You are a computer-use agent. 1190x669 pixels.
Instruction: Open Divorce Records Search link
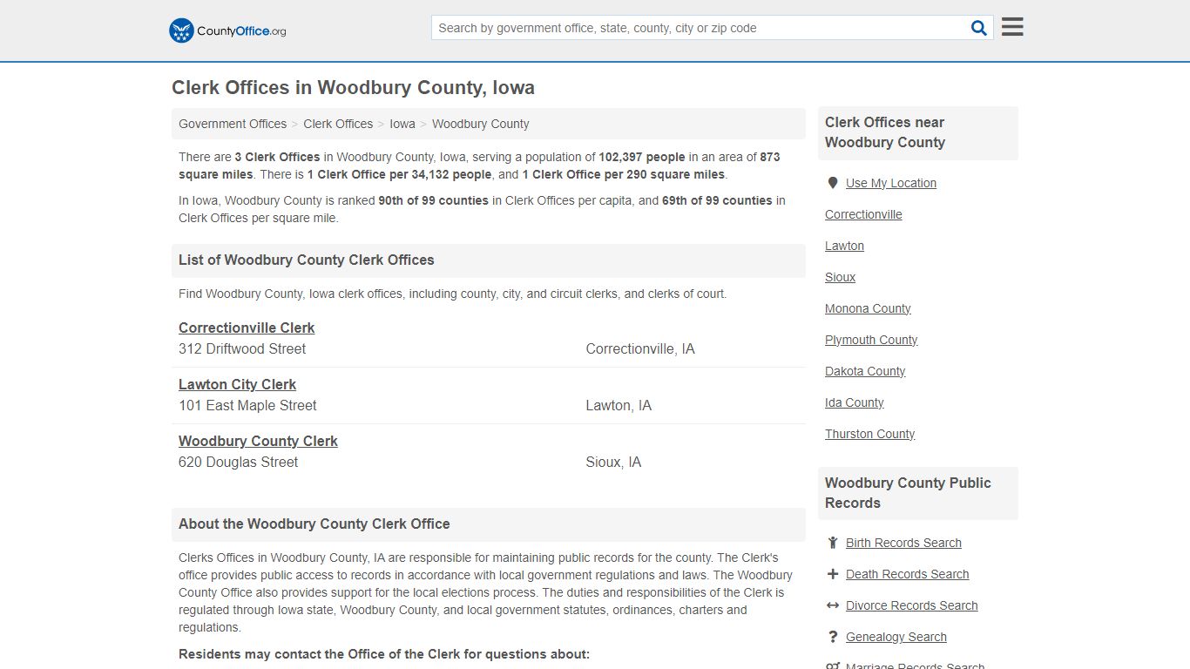click(911, 605)
